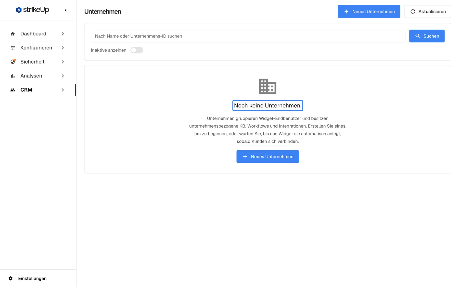Screen dimensions: 459x287
Task: Click the Konfigurieren sliders icon
Action: pos(13,48)
